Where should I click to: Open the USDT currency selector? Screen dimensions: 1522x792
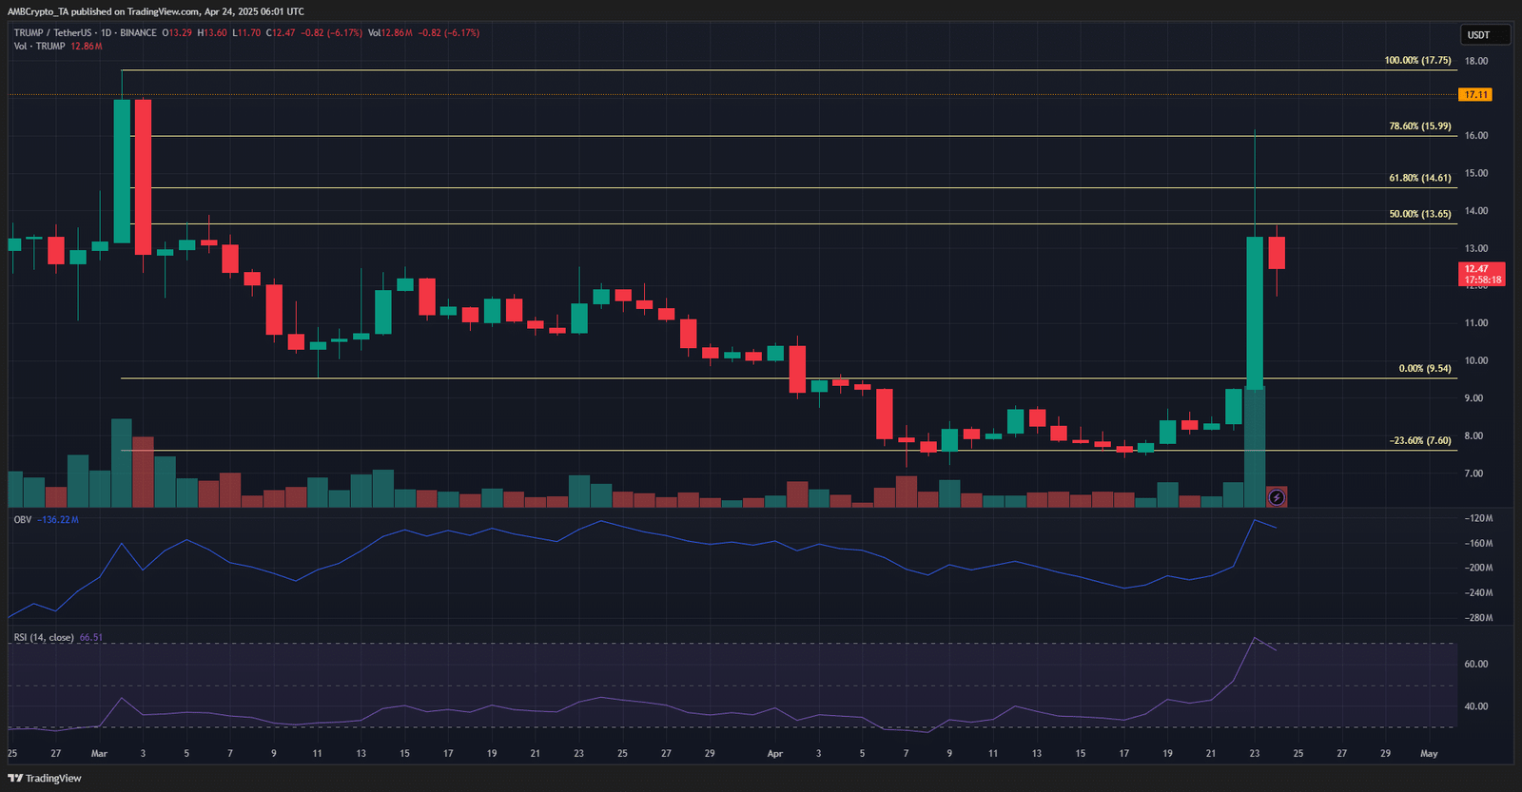1485,35
